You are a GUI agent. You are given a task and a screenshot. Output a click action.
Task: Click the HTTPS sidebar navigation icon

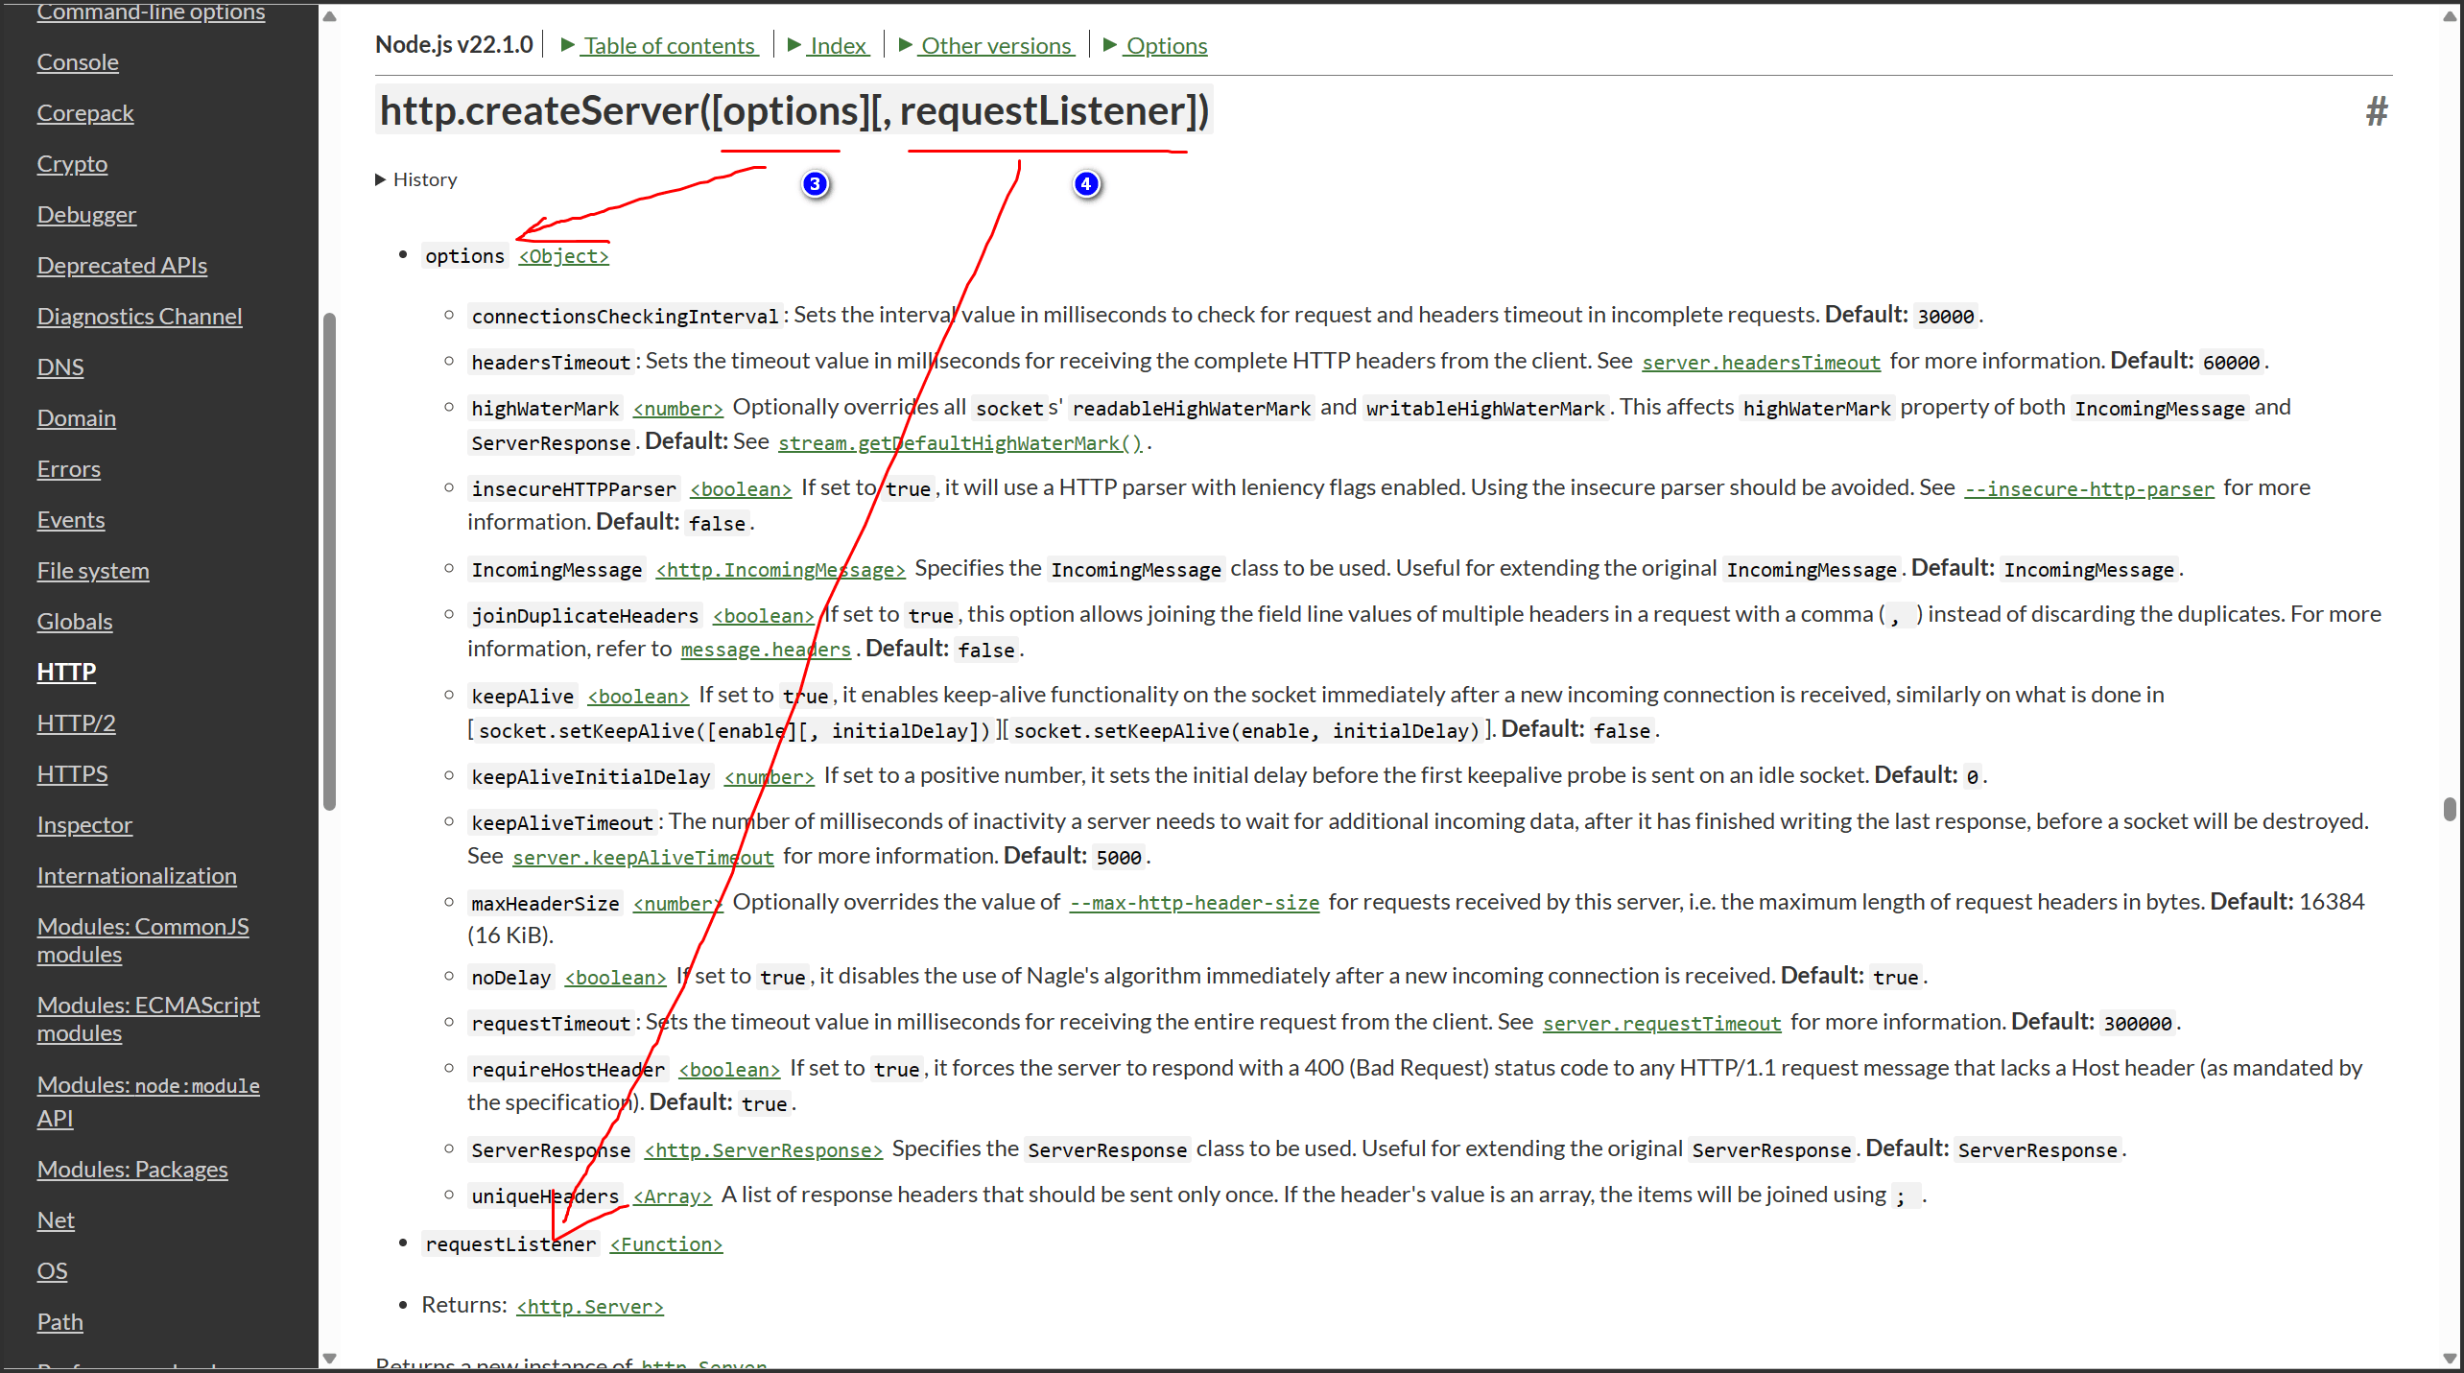click(x=71, y=772)
